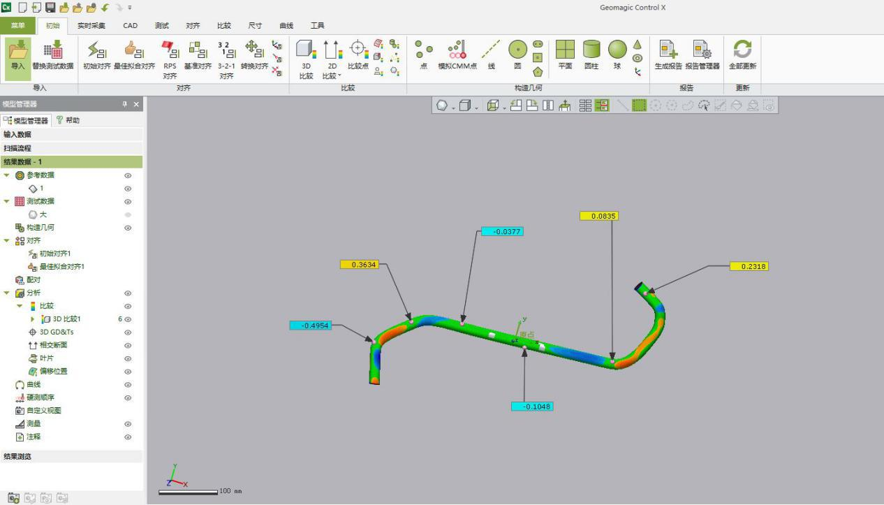884x505 pixels.
Task: Open the 2D 比较 dropdown arrow
Action: (340, 76)
